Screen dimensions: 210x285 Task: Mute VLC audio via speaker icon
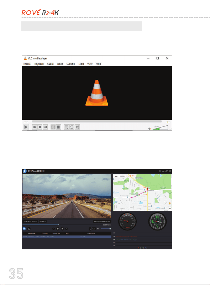(149, 129)
